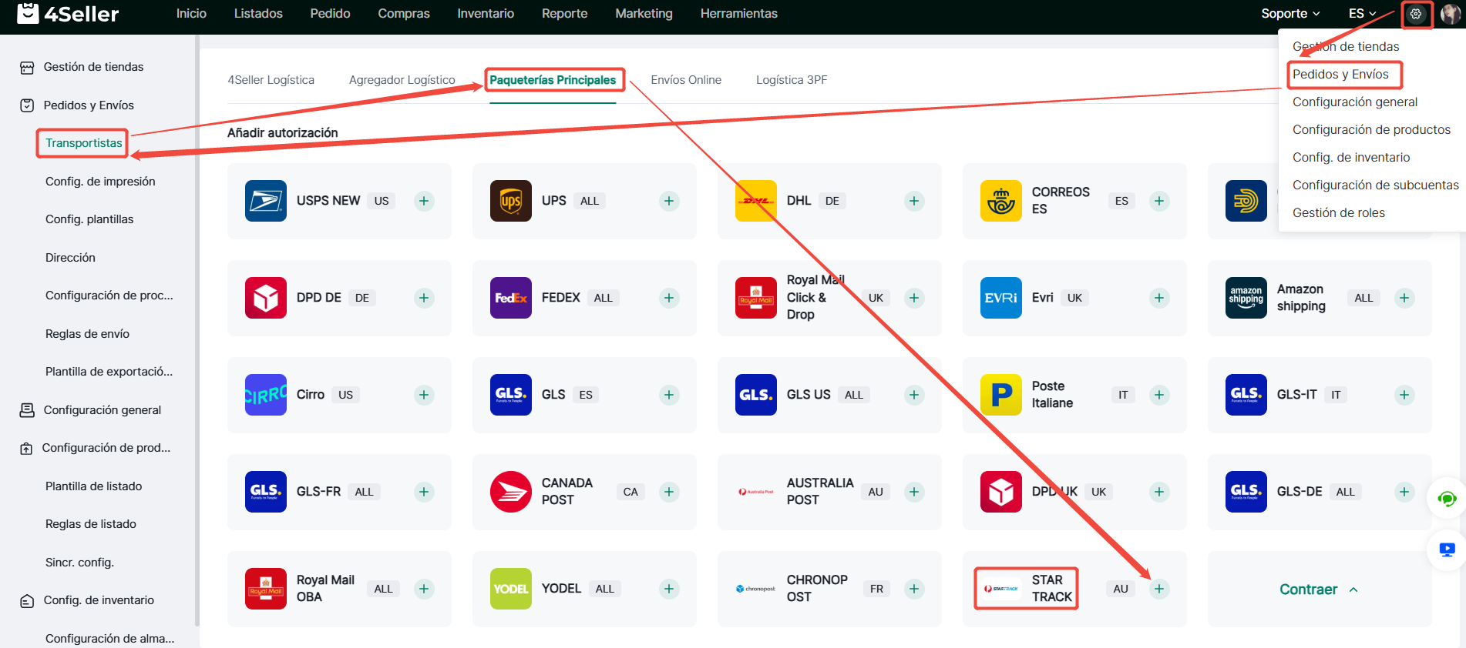Open Inicio in top navigation
This screenshot has width=1466, height=648.
[x=191, y=14]
